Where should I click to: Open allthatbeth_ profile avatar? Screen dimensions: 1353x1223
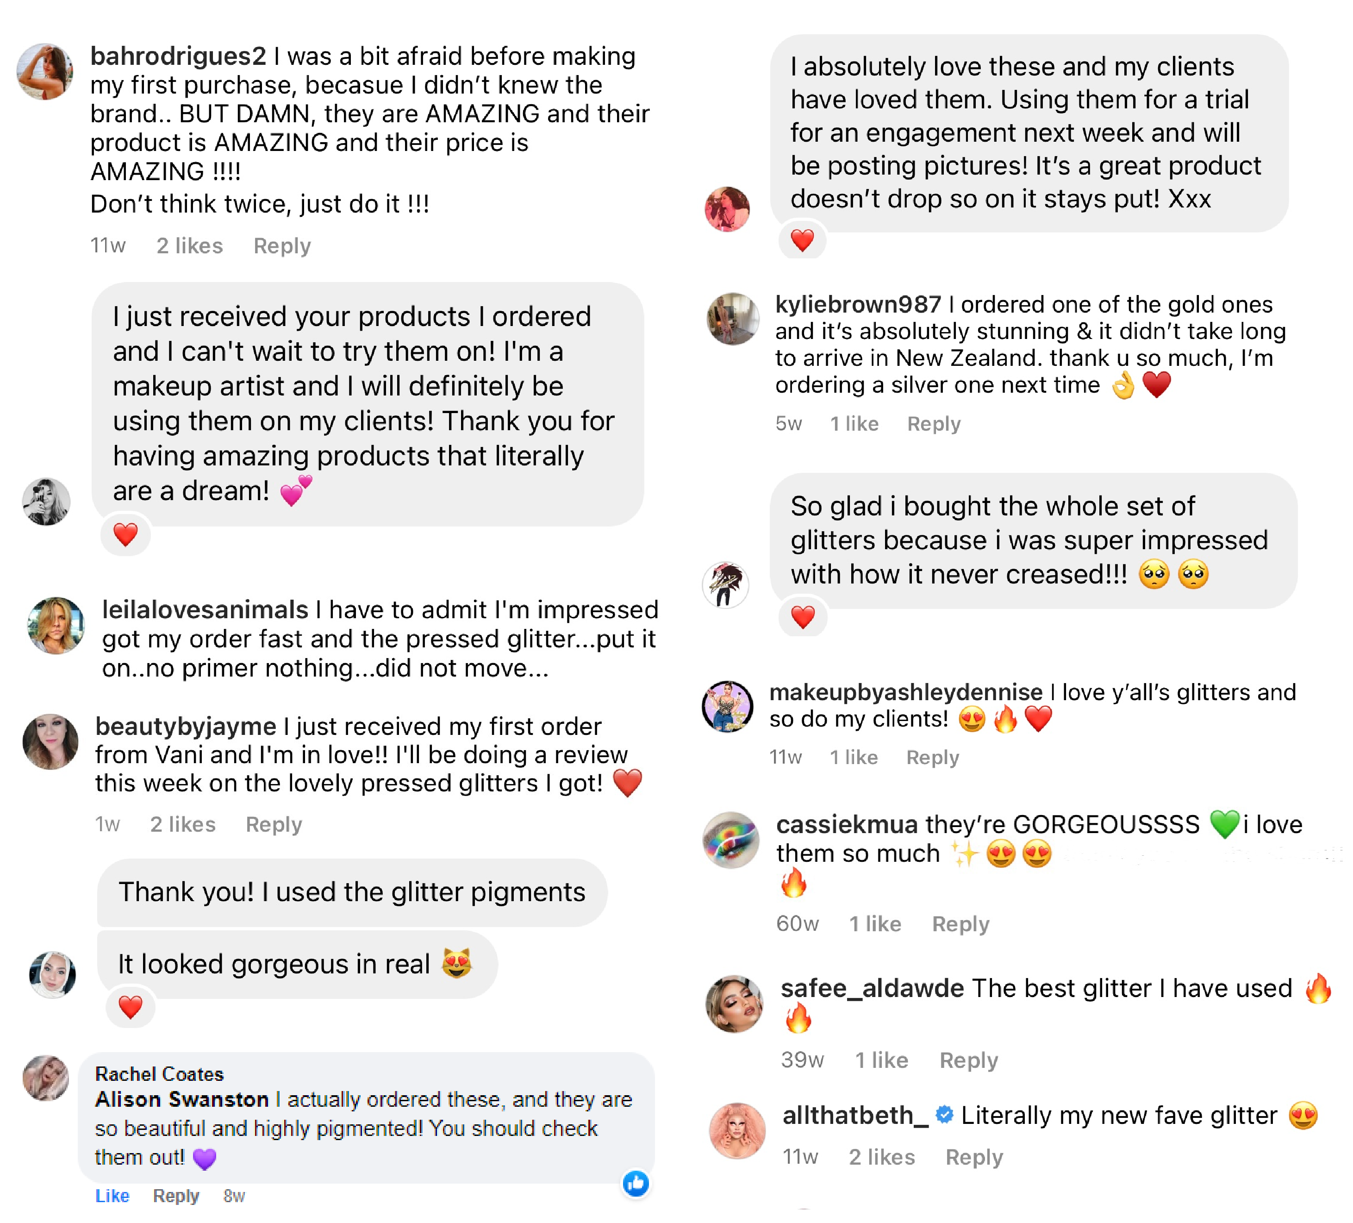click(x=737, y=1130)
